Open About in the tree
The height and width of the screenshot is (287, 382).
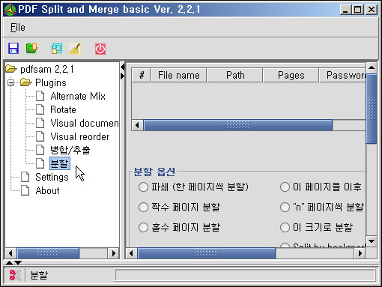(x=47, y=190)
